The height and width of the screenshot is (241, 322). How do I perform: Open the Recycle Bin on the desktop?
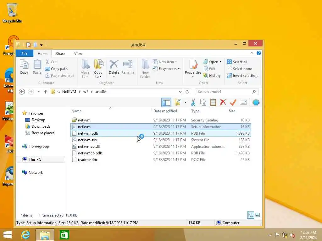click(x=12, y=13)
